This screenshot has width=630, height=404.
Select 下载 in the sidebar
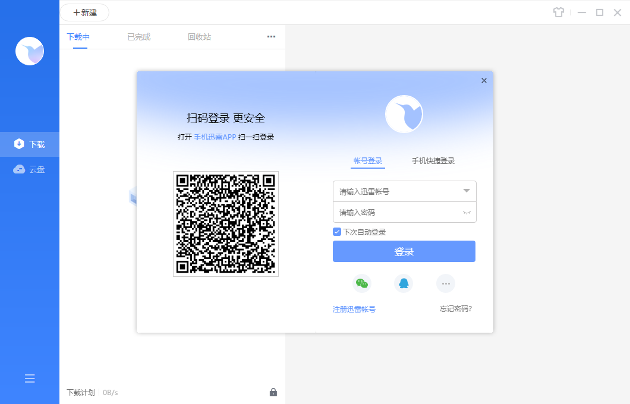pos(30,144)
